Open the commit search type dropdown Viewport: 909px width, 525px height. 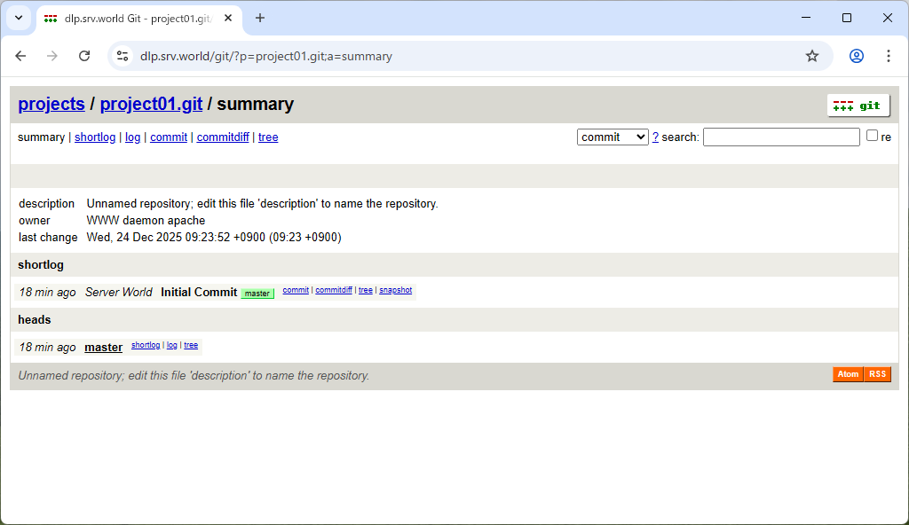coord(613,137)
